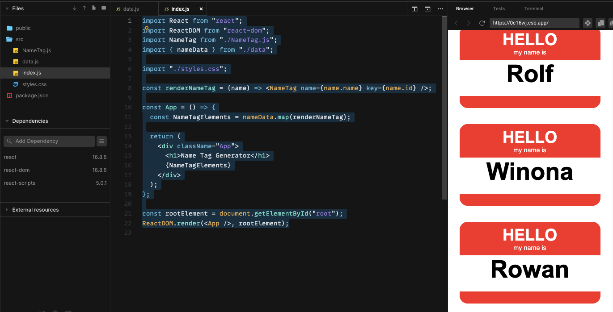613x312 pixels.
Task: Click the lightbulb quick-fix icon on line 2
Action: coord(146,29)
